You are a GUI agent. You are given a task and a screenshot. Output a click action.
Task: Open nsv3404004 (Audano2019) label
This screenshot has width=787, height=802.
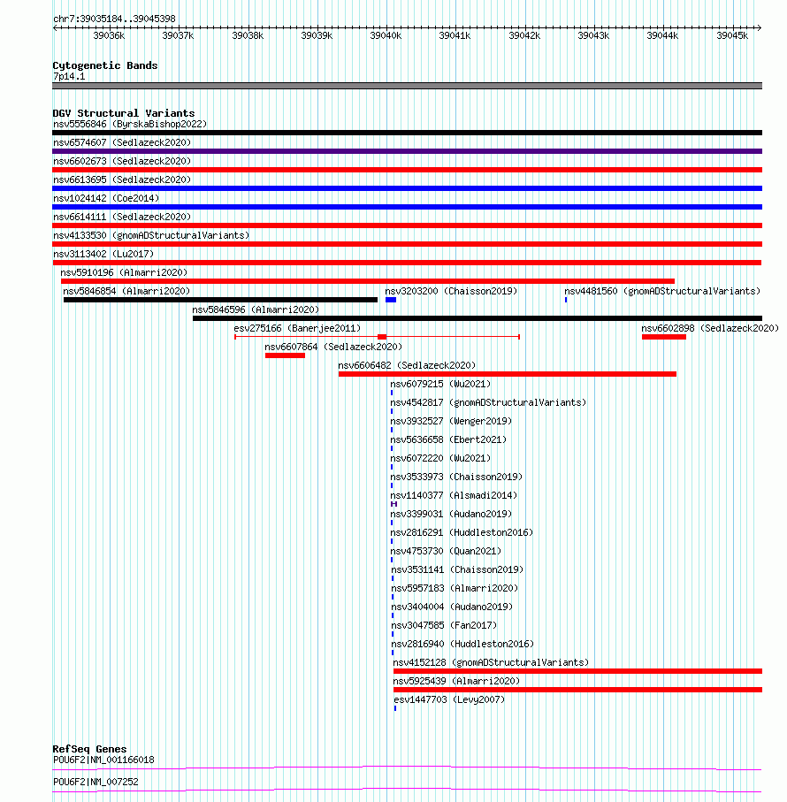[452, 607]
